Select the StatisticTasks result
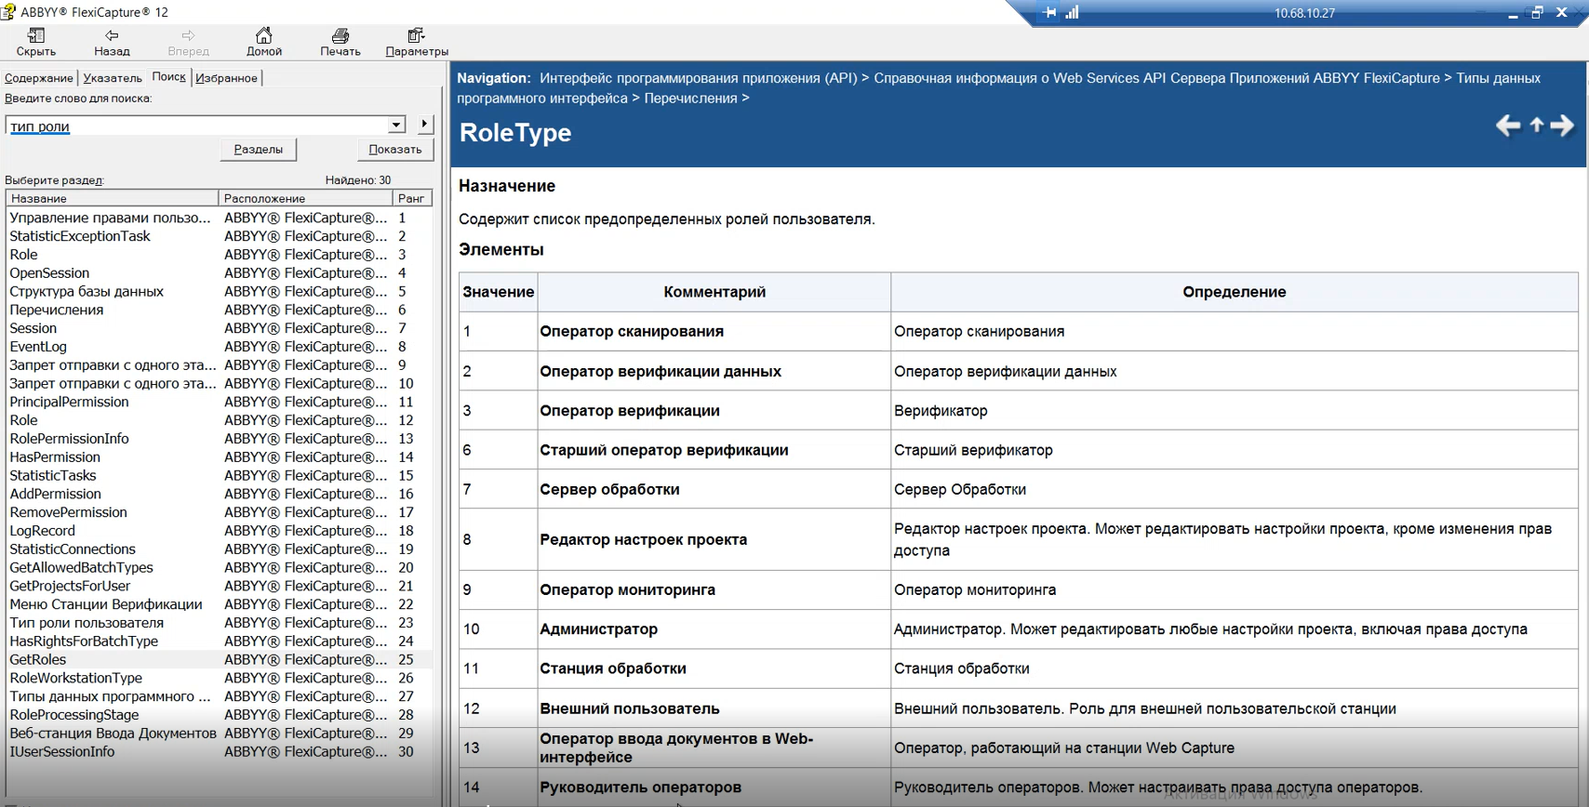Screen dimensions: 1589x807 point(53,475)
